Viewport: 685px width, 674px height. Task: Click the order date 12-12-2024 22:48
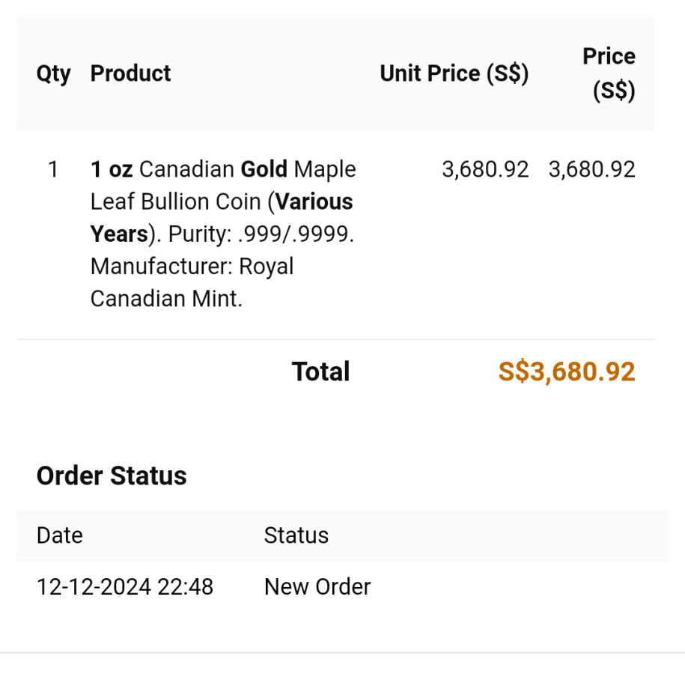[x=125, y=586]
